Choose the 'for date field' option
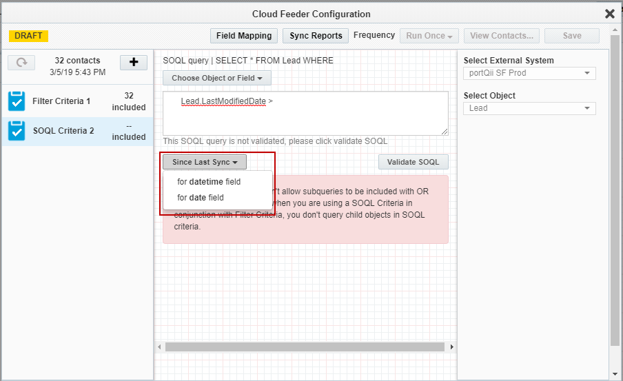Image resolution: width=623 pixels, height=381 pixels. [x=201, y=198]
